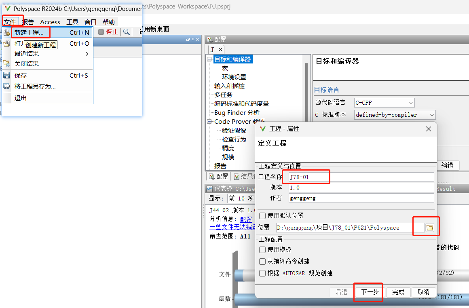The height and width of the screenshot is (308, 469).
Task: Collapse the 目标和编译器 tree node
Action: (209, 59)
